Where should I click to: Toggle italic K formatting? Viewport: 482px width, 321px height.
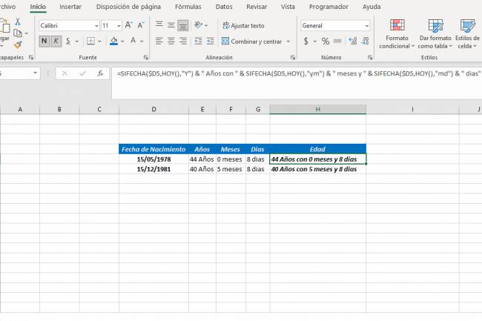point(55,42)
